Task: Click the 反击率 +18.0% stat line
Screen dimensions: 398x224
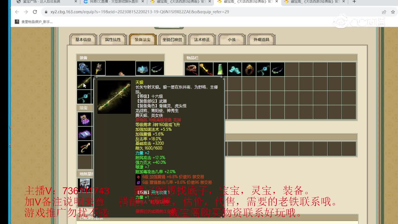Action: [x=148, y=139]
